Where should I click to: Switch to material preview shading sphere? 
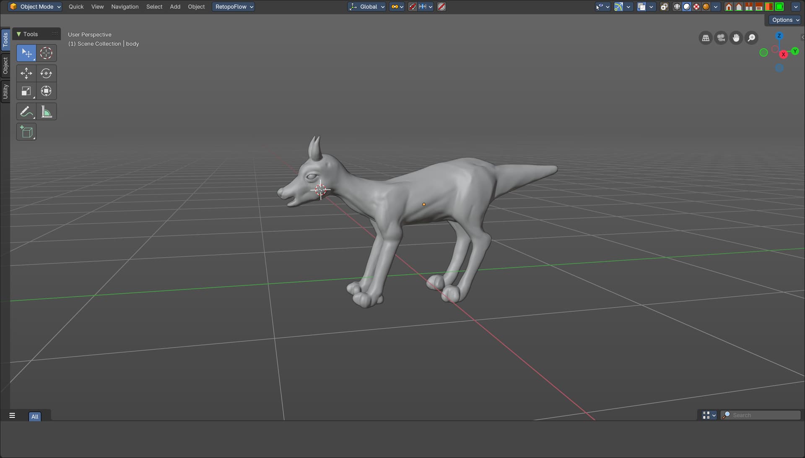pos(696,7)
